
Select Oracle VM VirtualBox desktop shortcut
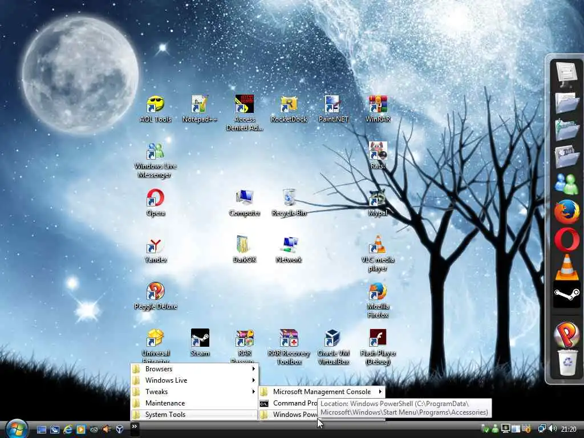point(333,347)
